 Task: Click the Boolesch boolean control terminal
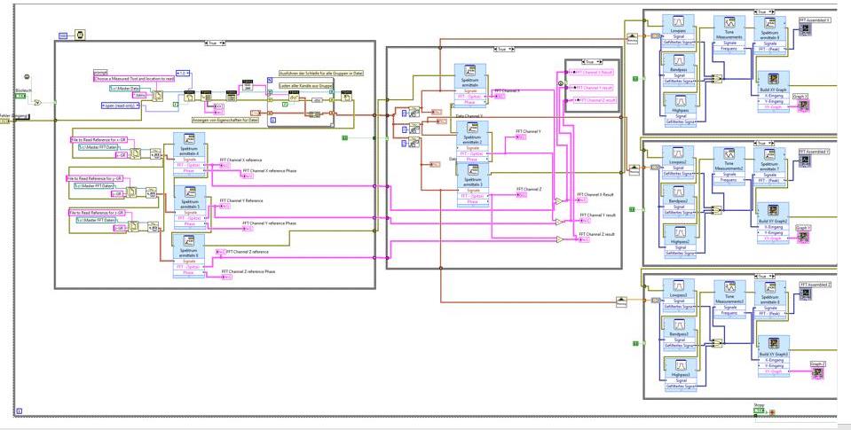pyautogui.click(x=20, y=96)
